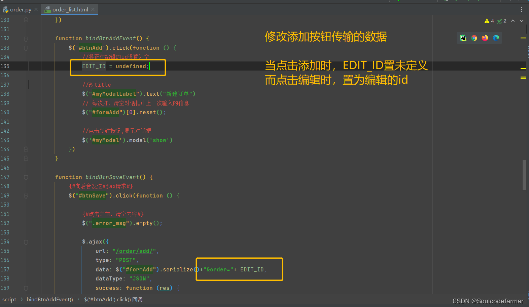Collapse fold end marker at line 145
Screen dimensions: 529x307
[x=26, y=159]
